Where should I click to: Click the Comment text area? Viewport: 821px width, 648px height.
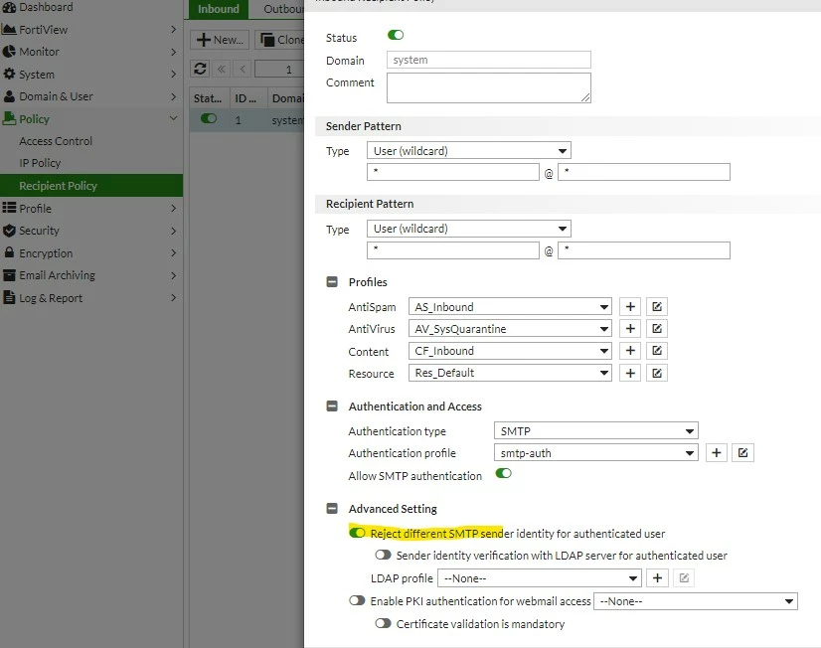488,87
